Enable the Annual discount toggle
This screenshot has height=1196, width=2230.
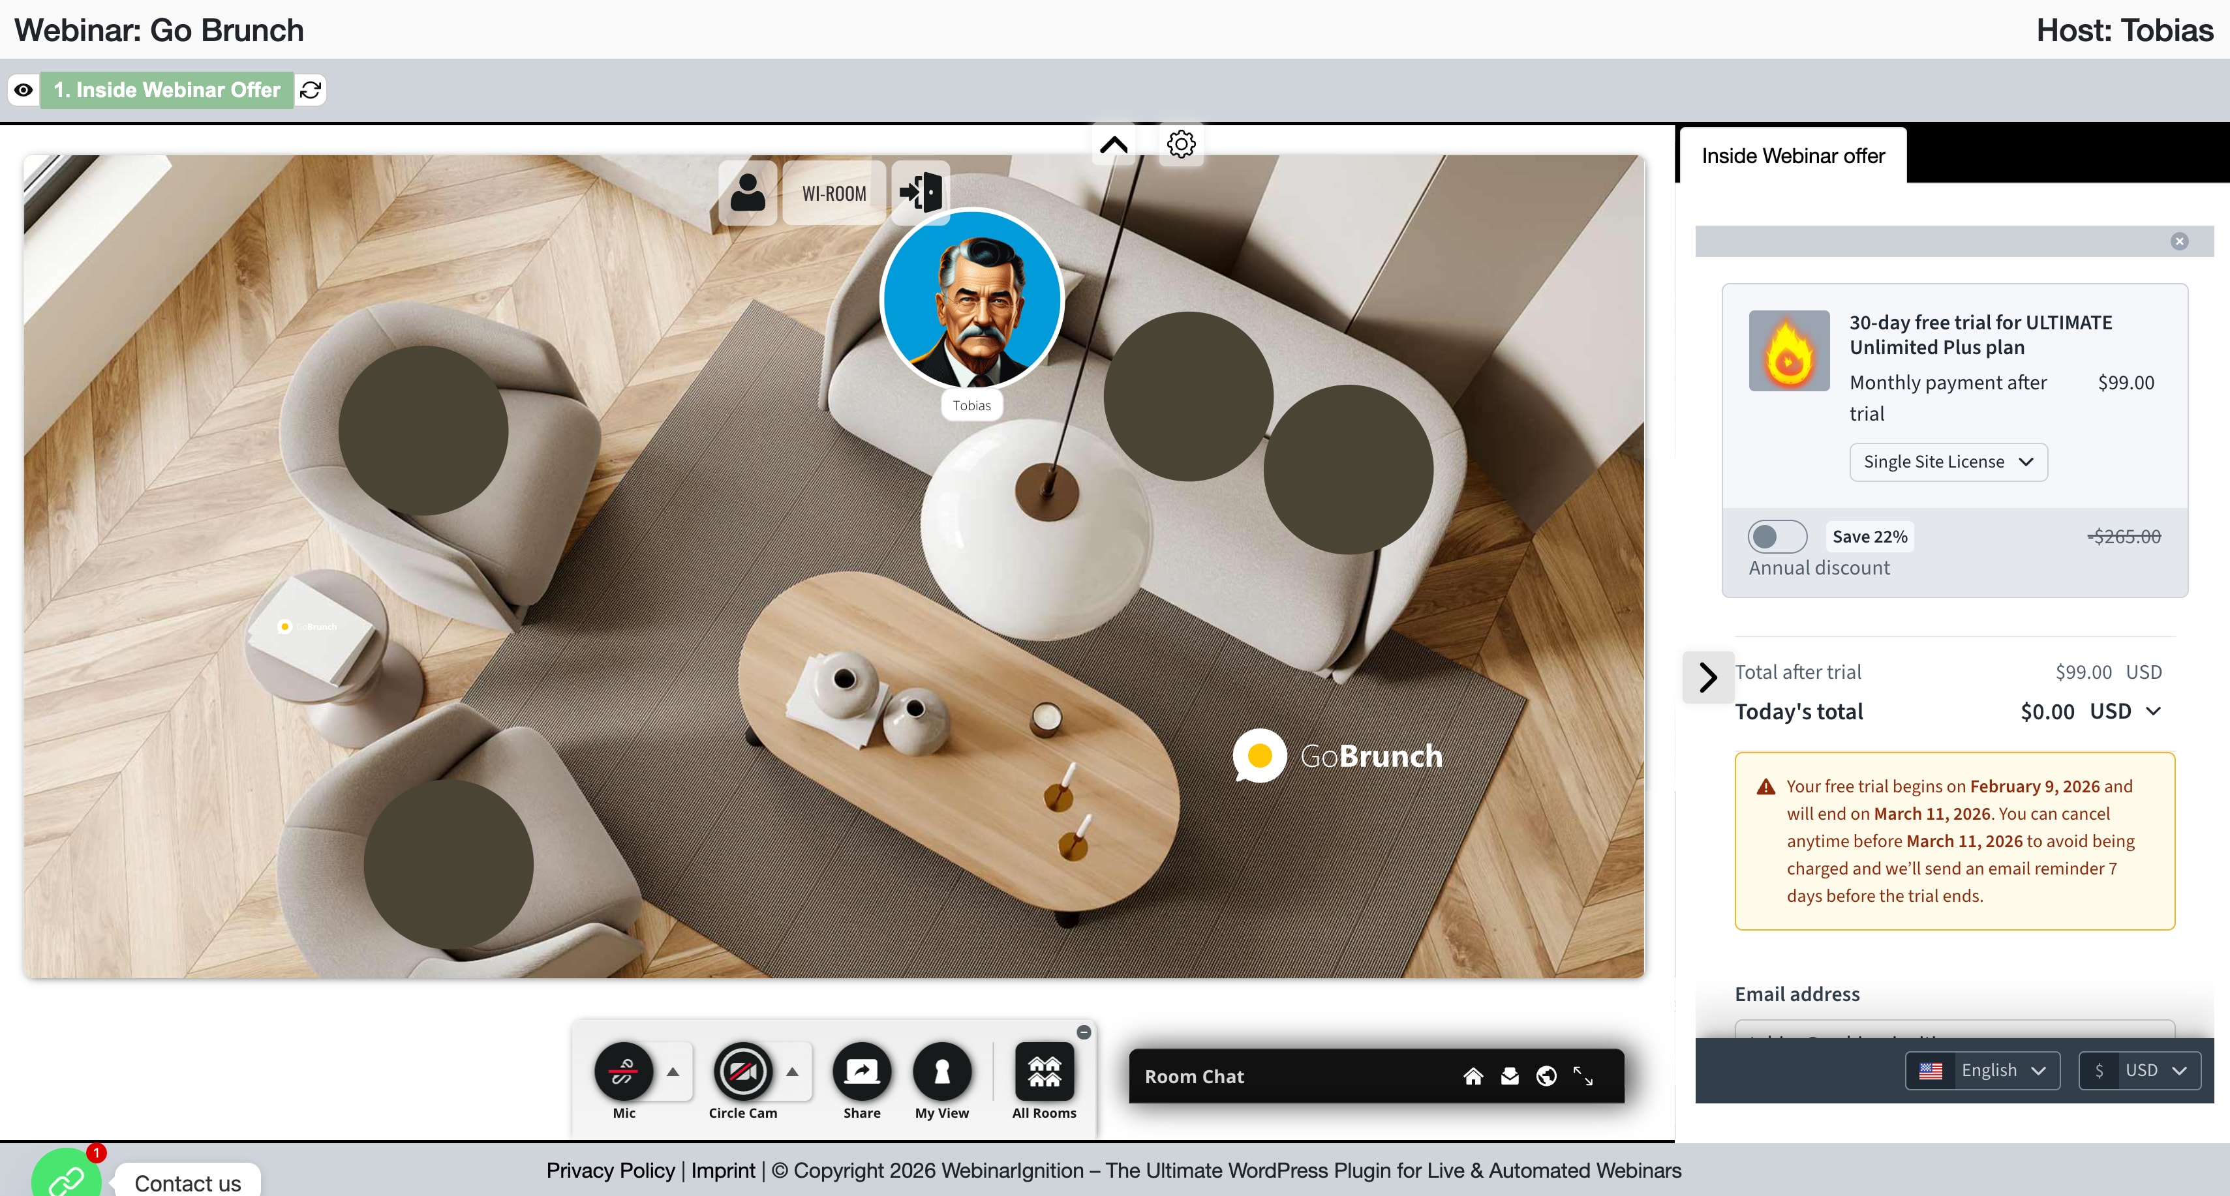pos(1777,537)
